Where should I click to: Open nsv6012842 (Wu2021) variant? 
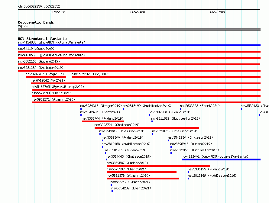[x=48, y=80]
